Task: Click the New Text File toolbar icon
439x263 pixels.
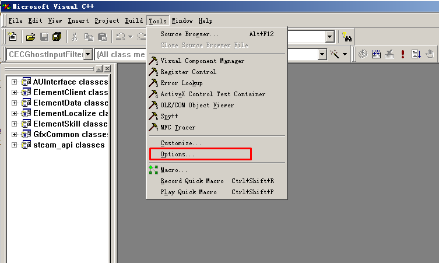Action: (12, 37)
